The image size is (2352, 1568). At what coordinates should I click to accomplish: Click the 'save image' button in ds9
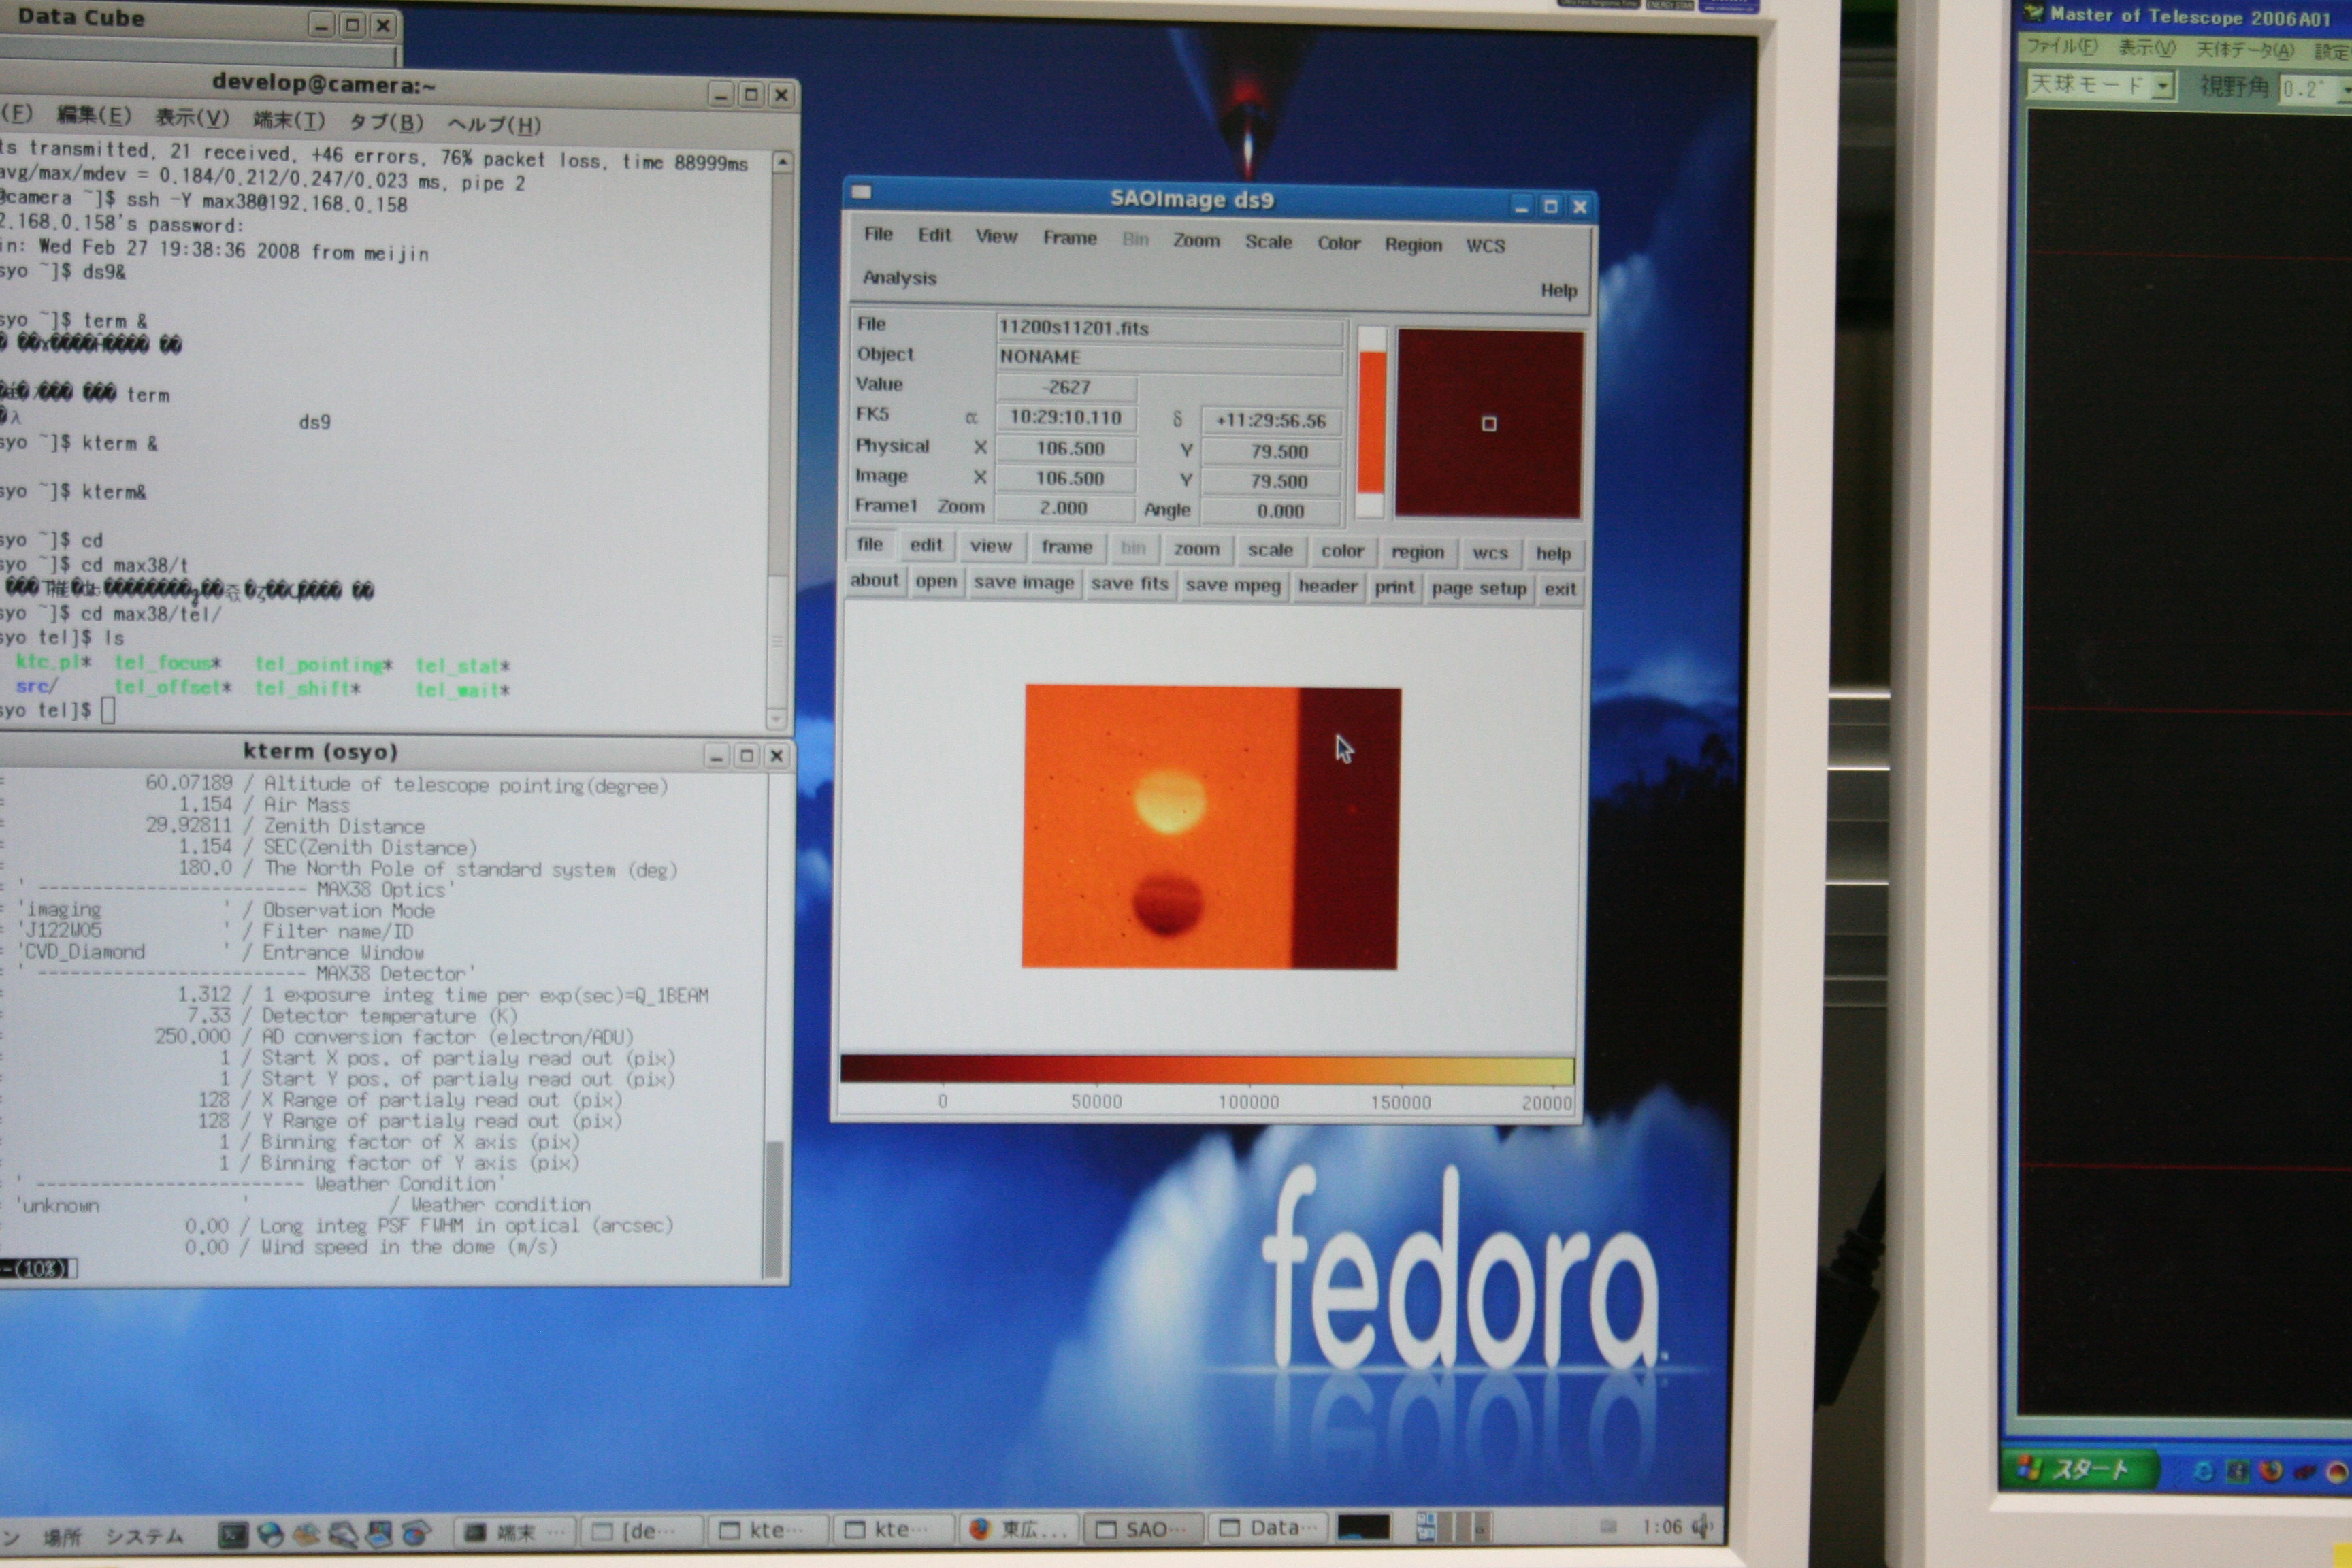pyautogui.click(x=1024, y=583)
